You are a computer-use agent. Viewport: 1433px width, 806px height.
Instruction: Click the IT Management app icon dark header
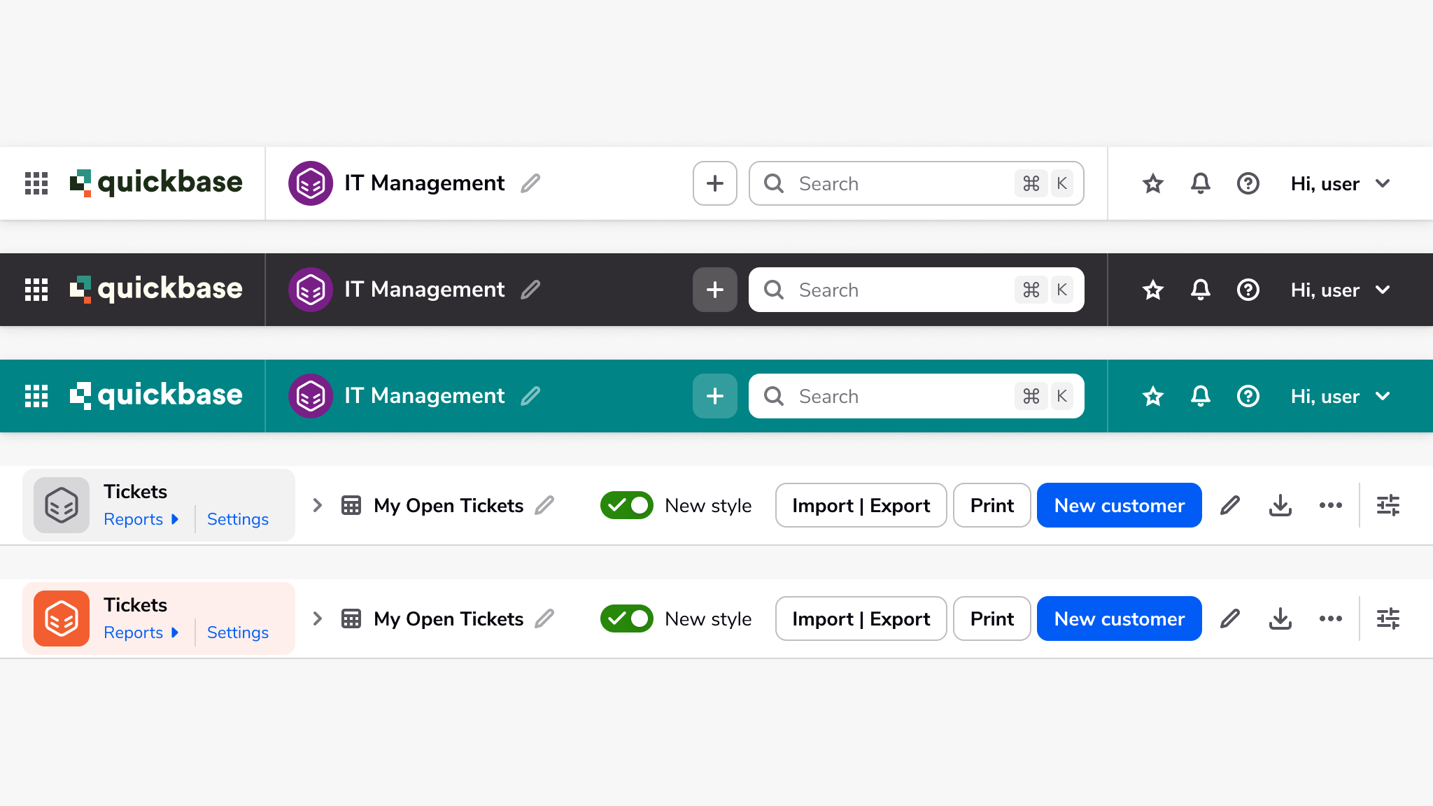point(311,290)
